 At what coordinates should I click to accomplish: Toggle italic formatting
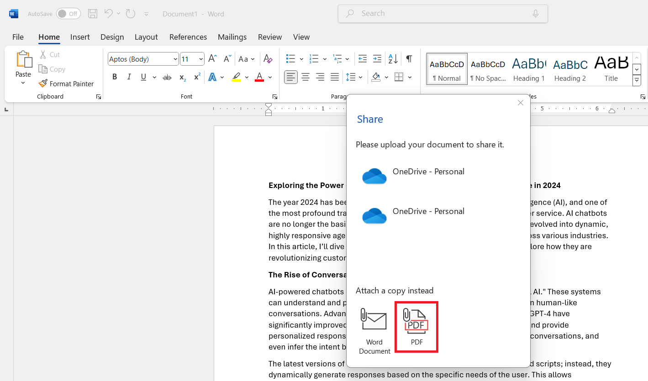129,77
